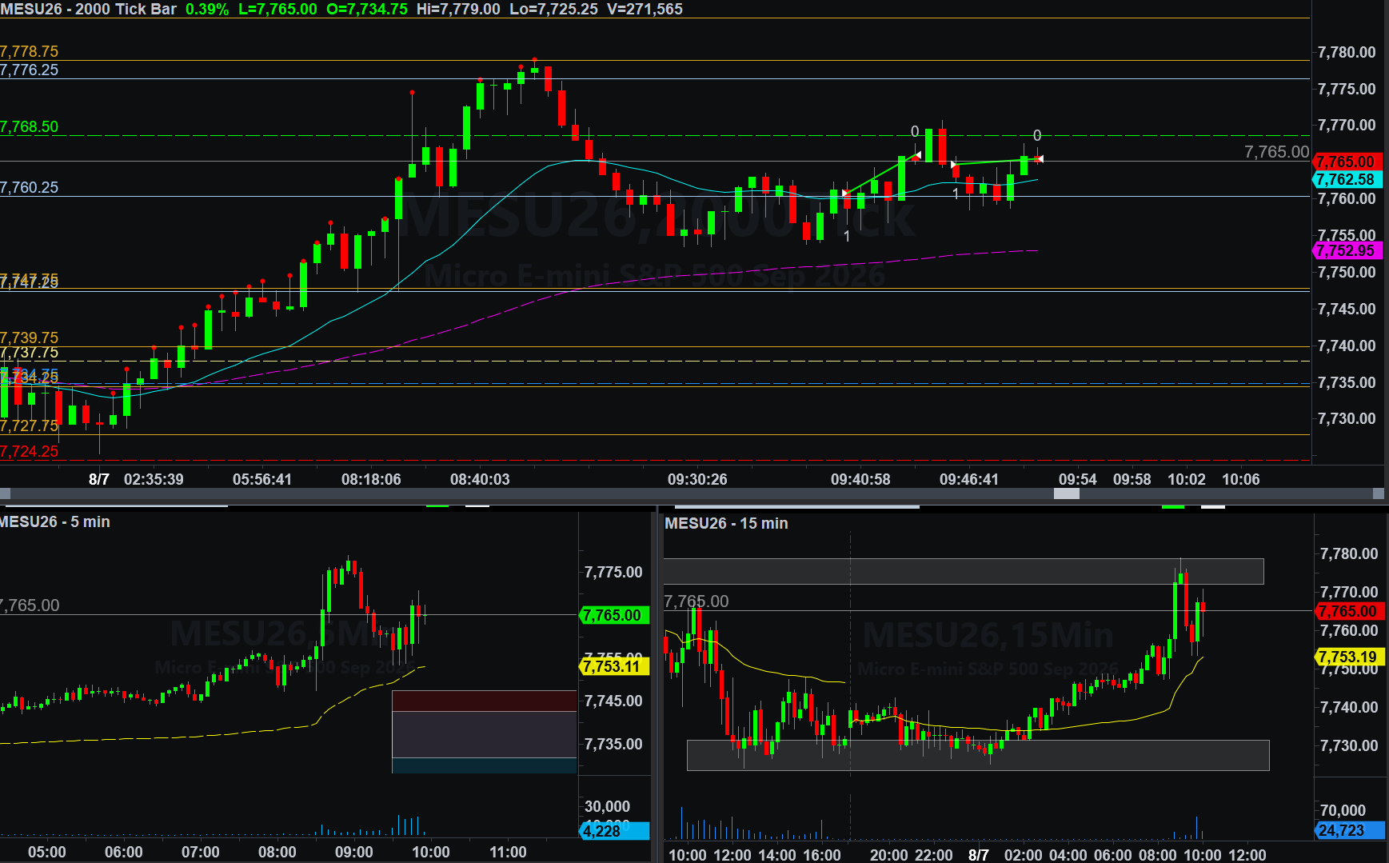This screenshot has height=863, width=1389.
Task: Click the tick chart horizontal scrollbar thumb
Action: coord(1066,493)
